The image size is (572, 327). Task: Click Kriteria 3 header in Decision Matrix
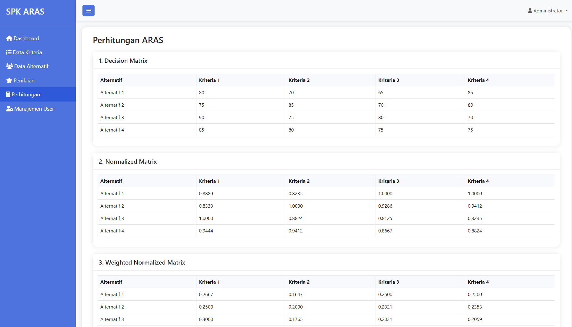tap(420, 80)
